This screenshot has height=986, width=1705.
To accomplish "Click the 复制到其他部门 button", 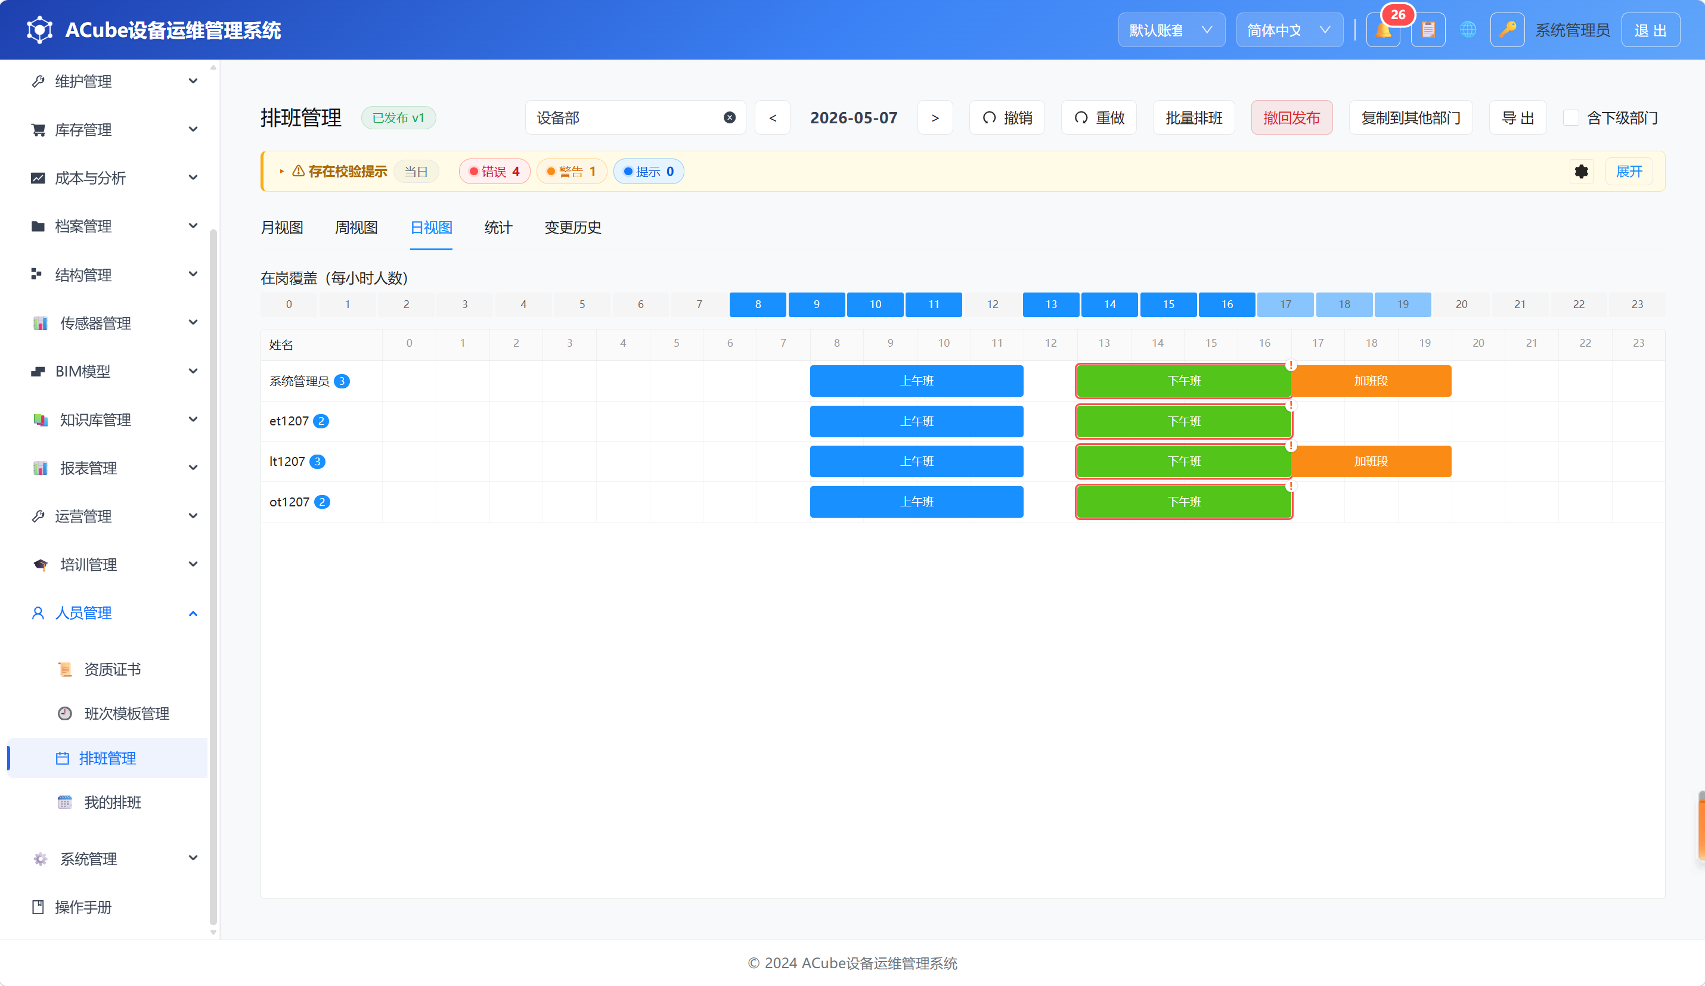I will pyautogui.click(x=1410, y=118).
